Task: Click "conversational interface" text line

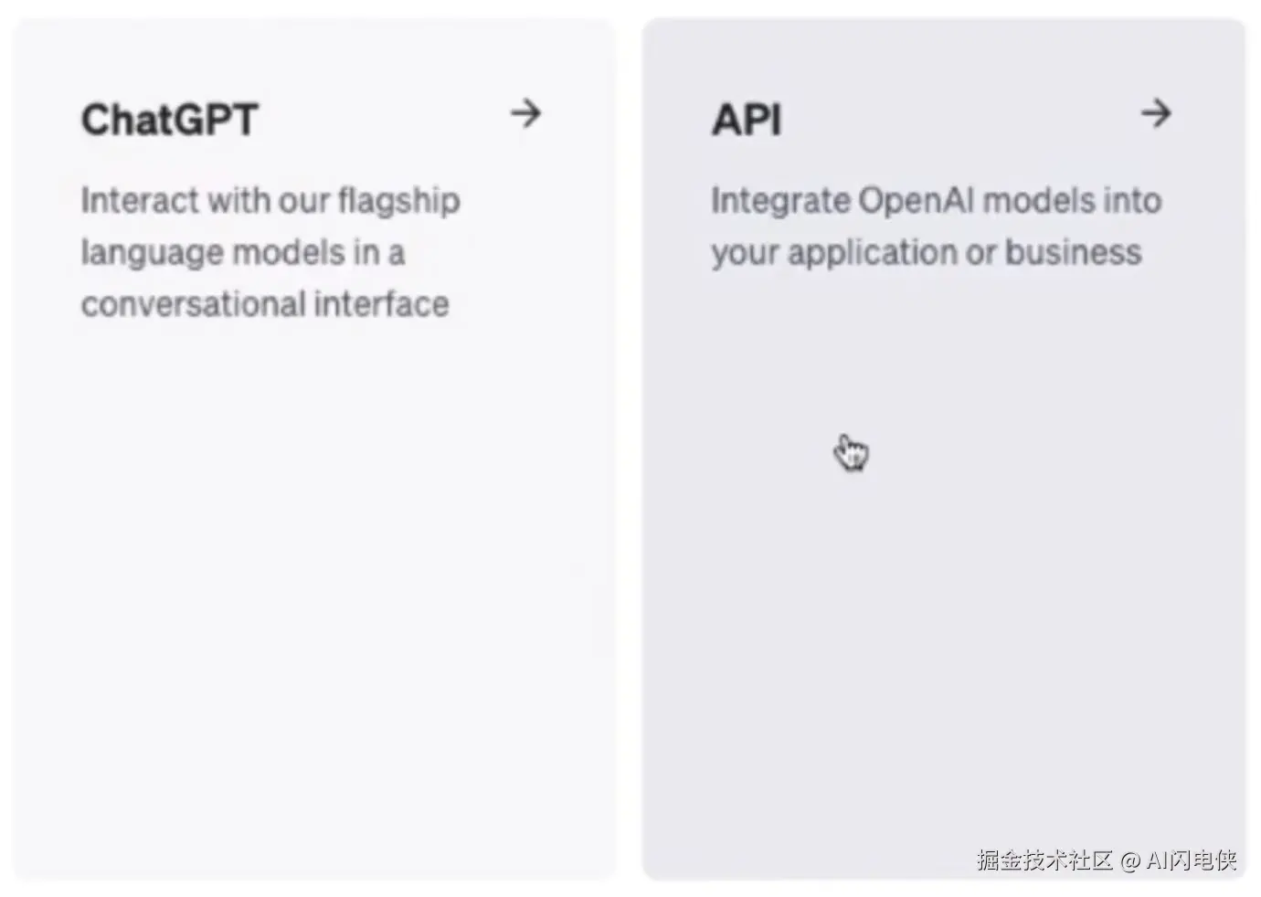Action: 265,305
